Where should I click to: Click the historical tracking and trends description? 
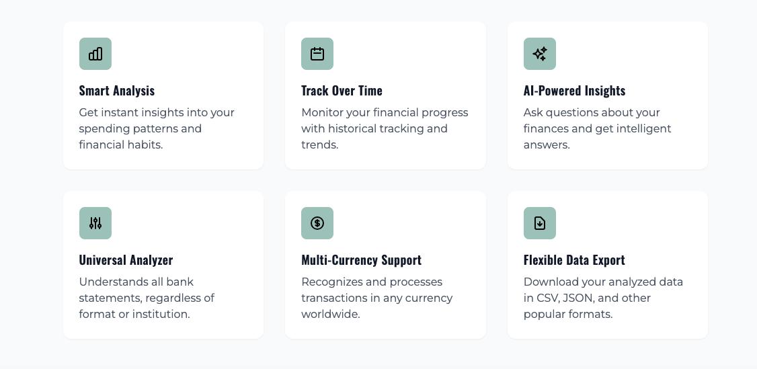coord(385,128)
